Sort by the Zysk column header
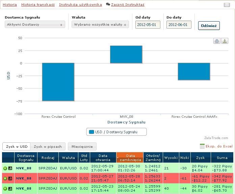Screen dimensions: 235x194 (x=201, y=158)
